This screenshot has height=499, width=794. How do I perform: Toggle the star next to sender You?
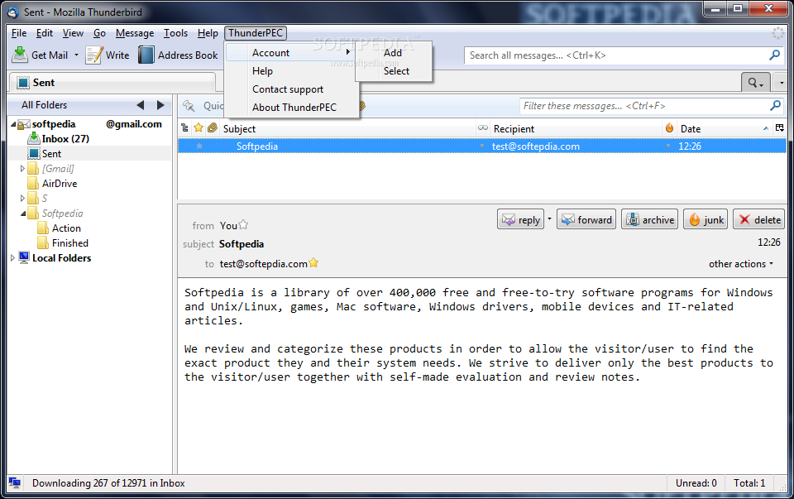tap(243, 224)
